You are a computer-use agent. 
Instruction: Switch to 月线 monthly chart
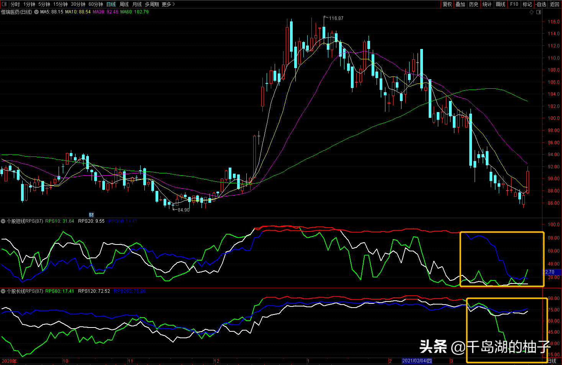pyautogui.click(x=137, y=4)
